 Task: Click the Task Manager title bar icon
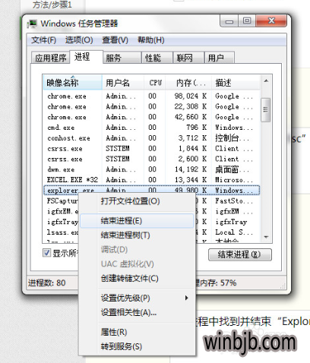pos(32,24)
